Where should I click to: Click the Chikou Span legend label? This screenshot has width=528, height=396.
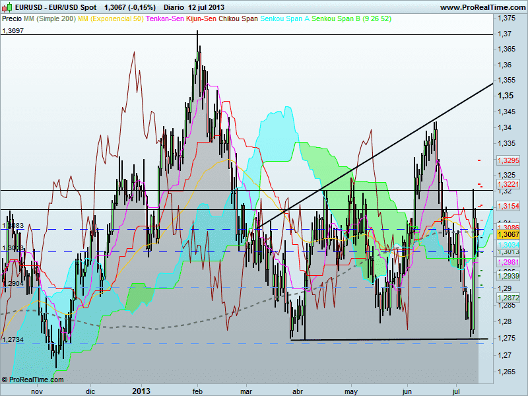pos(238,19)
